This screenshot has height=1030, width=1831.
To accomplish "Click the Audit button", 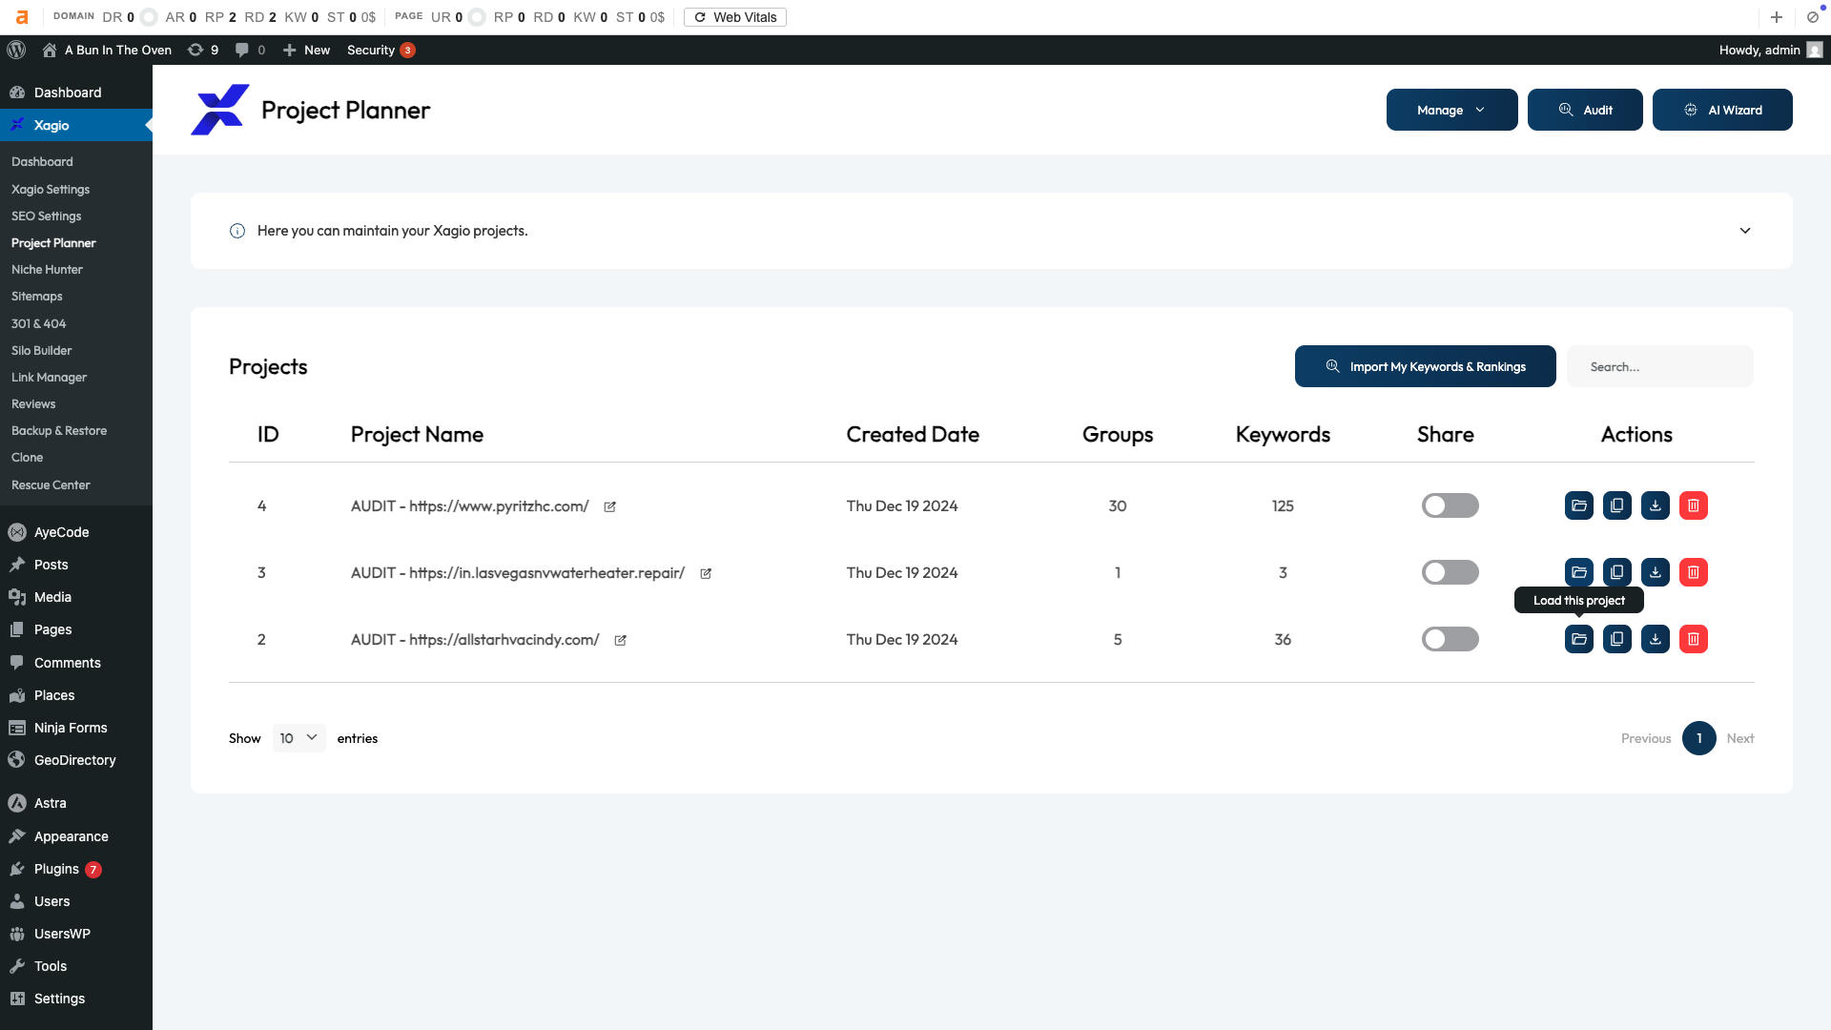I will pyautogui.click(x=1585, y=110).
